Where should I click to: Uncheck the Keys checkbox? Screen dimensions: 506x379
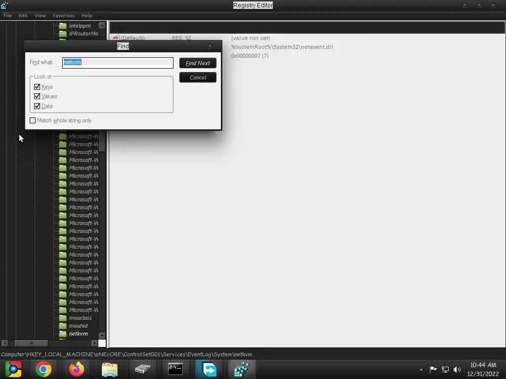pyautogui.click(x=37, y=87)
